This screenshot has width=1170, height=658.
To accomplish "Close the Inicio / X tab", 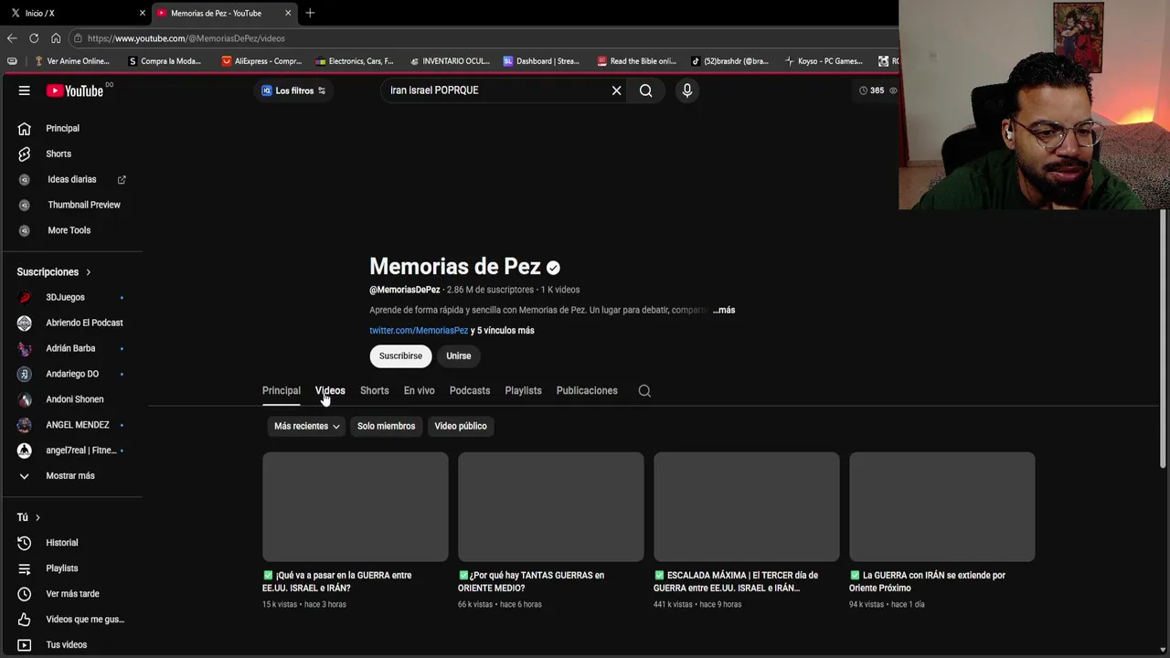I will [x=142, y=13].
